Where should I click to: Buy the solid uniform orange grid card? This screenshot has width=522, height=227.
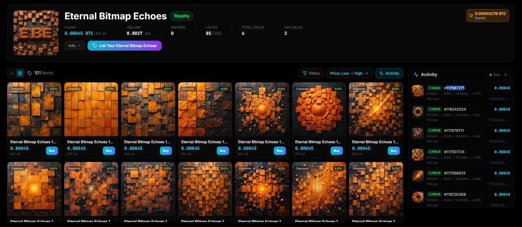point(109,151)
